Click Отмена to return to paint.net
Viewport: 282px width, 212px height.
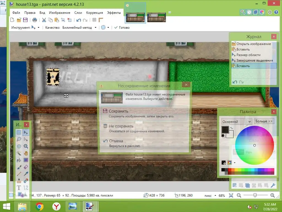click(x=144, y=143)
